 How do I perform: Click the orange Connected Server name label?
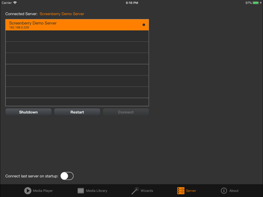[62, 14]
